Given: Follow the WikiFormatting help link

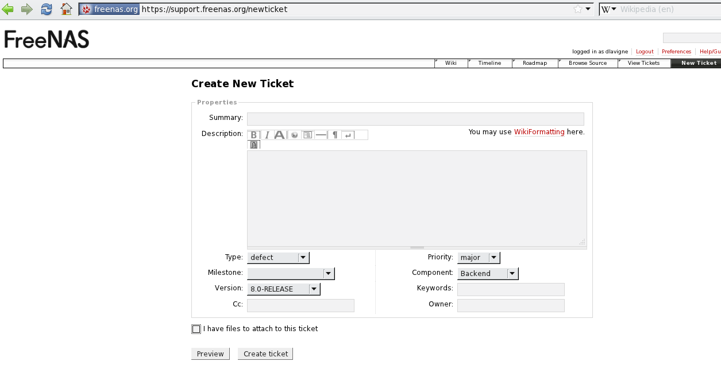Looking at the screenshot, I should click(539, 132).
